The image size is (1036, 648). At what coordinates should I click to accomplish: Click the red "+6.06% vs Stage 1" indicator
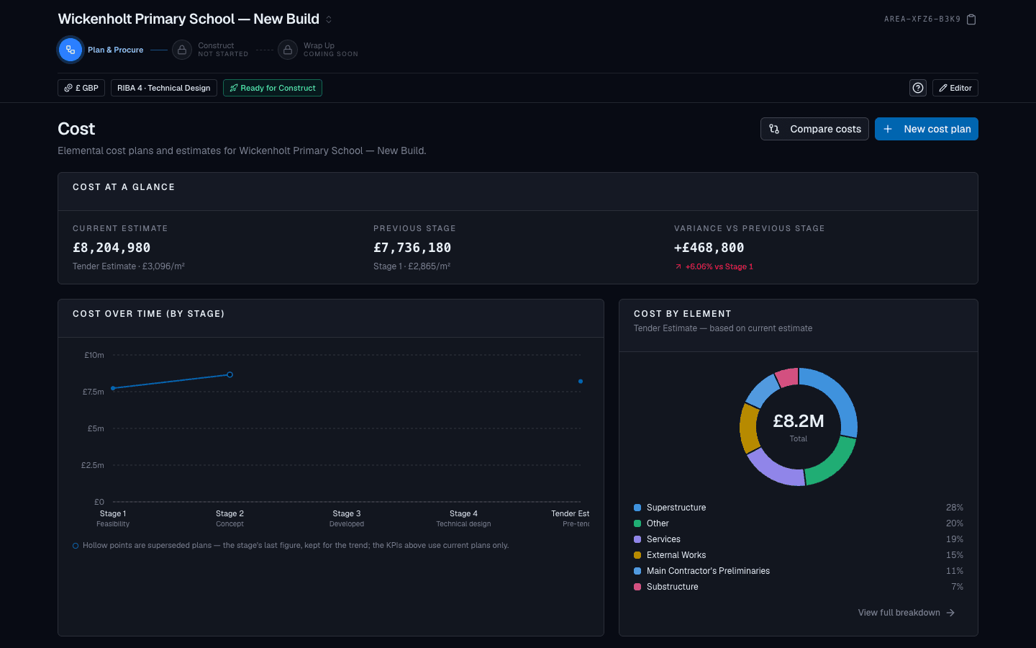coord(714,266)
